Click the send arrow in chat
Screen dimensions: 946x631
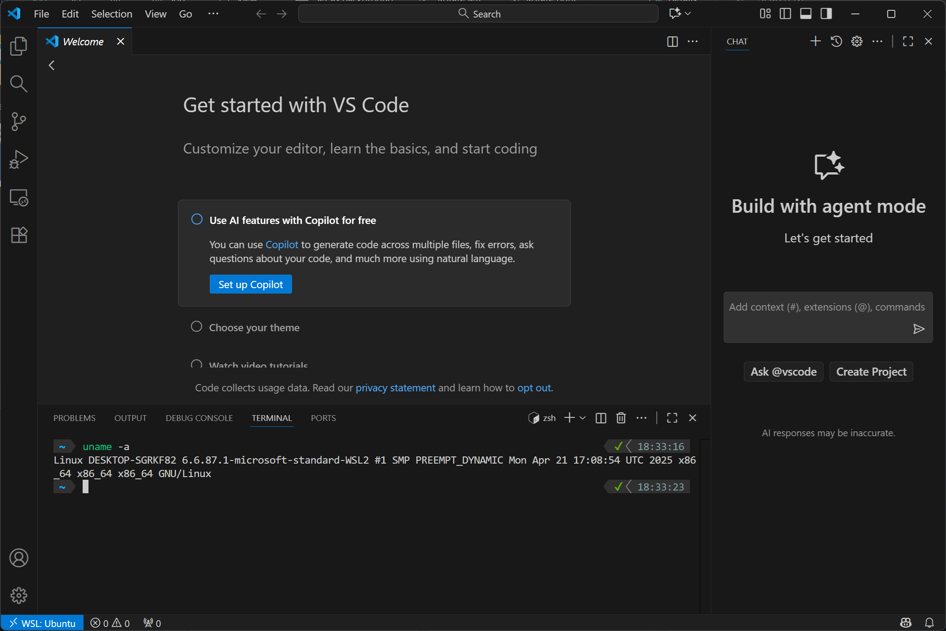919,329
